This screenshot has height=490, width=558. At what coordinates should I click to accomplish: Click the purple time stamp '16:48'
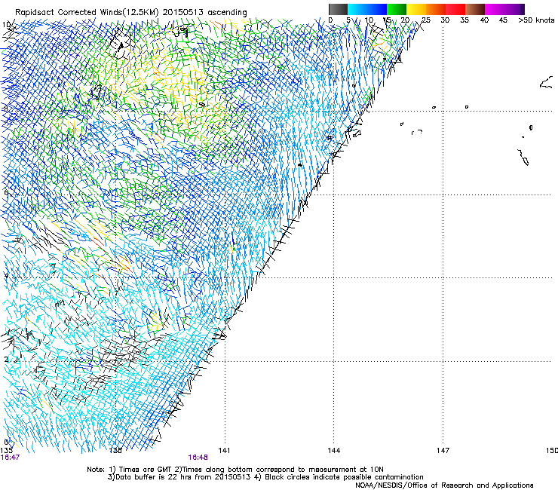pos(198,458)
